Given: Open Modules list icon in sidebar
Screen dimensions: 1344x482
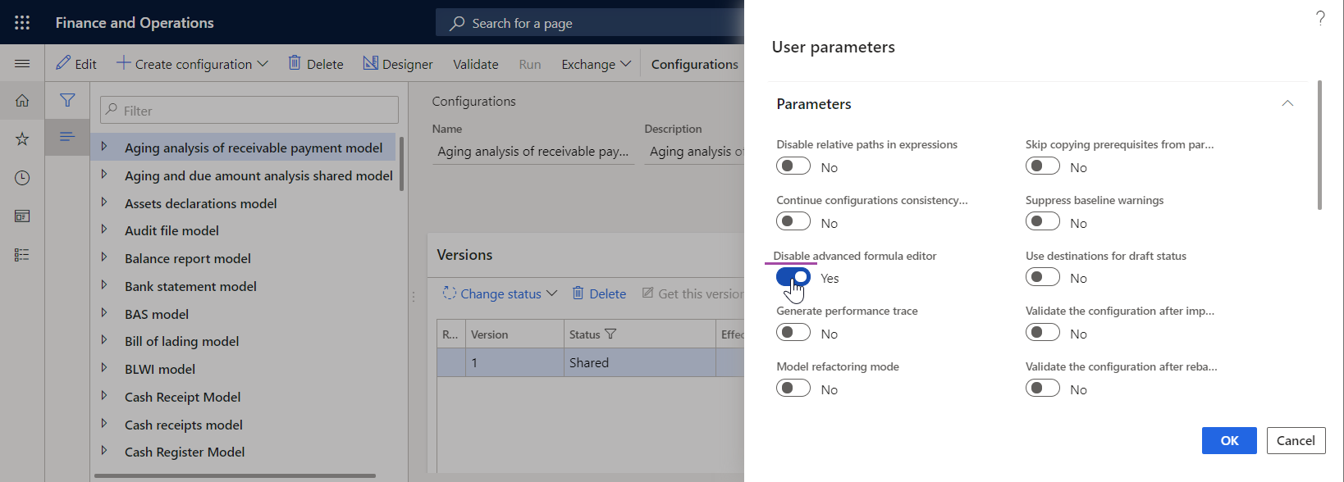Looking at the screenshot, I should click(22, 255).
